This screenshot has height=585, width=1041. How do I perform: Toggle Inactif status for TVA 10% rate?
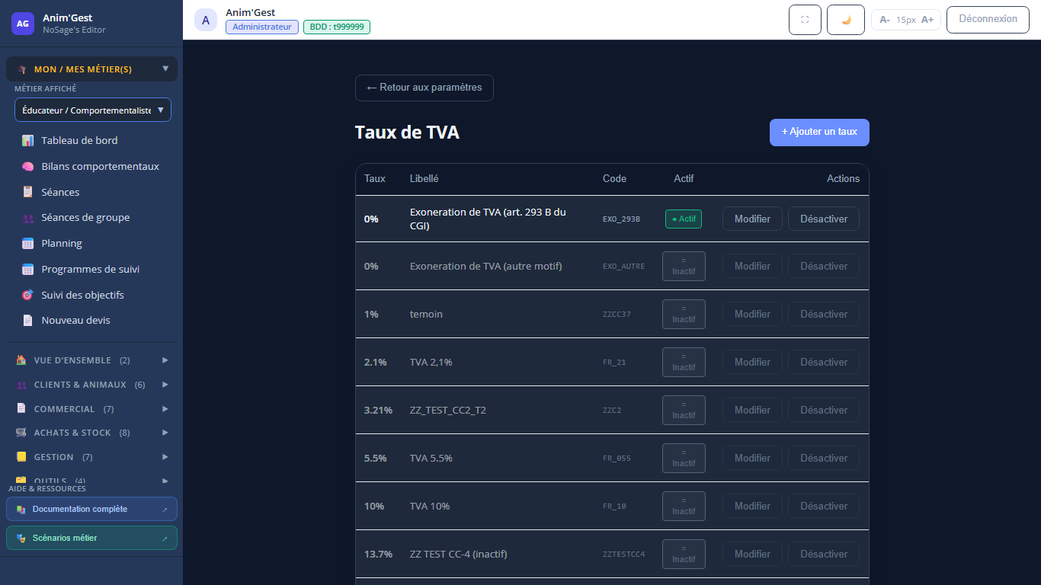[684, 507]
